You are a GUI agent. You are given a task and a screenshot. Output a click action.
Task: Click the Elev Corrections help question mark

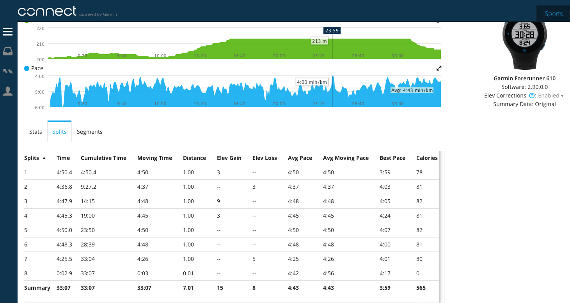(x=531, y=96)
